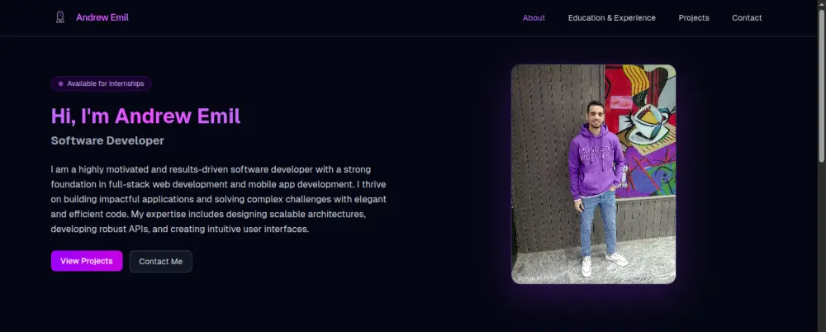Click the bio paragraph about full-stack development
The image size is (826, 332).
(219, 199)
